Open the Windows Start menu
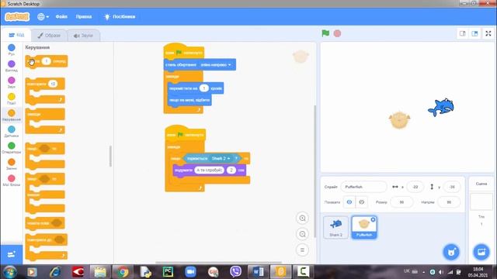The image size is (497, 279). point(9,272)
